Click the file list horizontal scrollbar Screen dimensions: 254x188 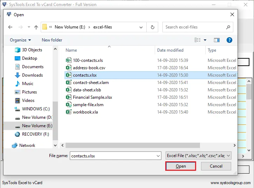pyautogui.click(x=133, y=145)
